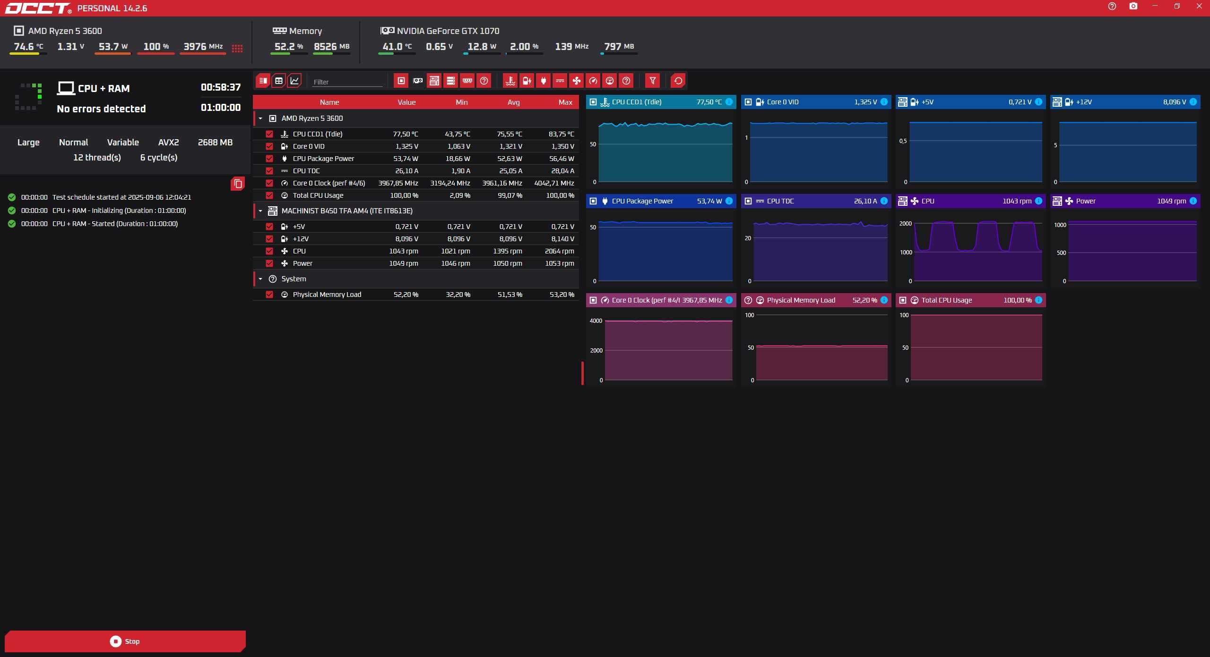Uncheck the +12V sensor
This screenshot has width=1210, height=657.
[x=269, y=239]
